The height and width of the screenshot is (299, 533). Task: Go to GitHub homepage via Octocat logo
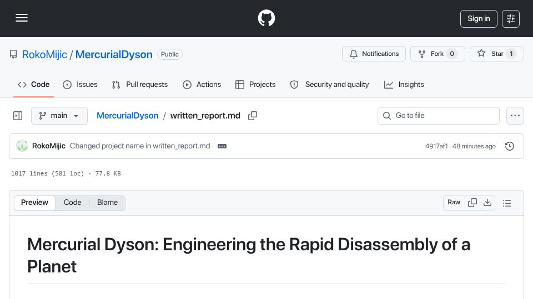pyautogui.click(x=266, y=18)
